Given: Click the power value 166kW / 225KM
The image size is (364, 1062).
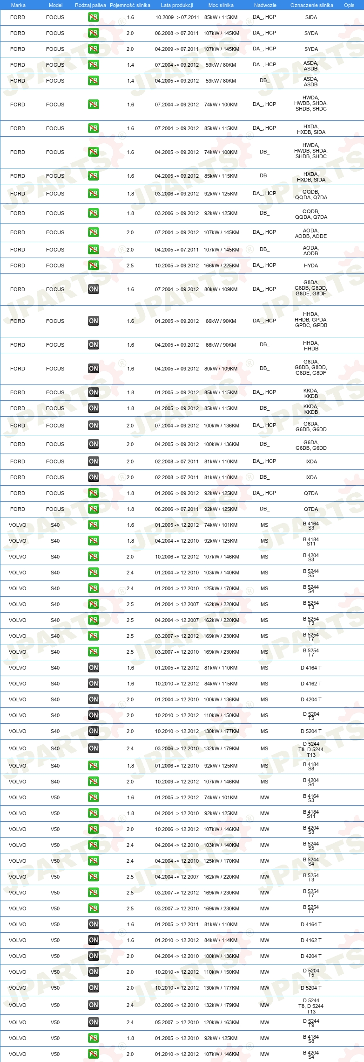Looking at the screenshot, I should (221, 265).
